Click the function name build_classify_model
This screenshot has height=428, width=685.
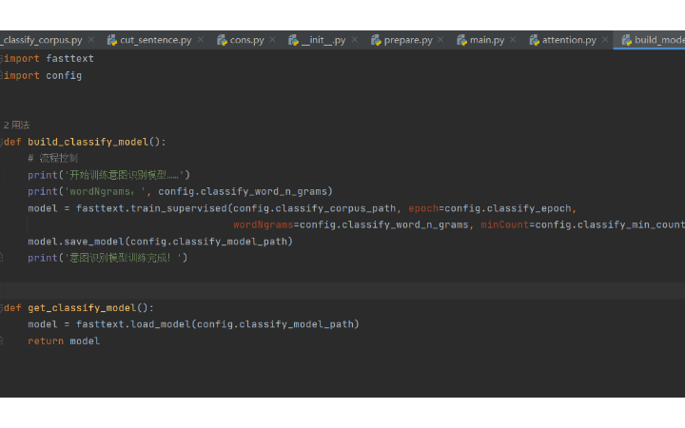(88, 142)
